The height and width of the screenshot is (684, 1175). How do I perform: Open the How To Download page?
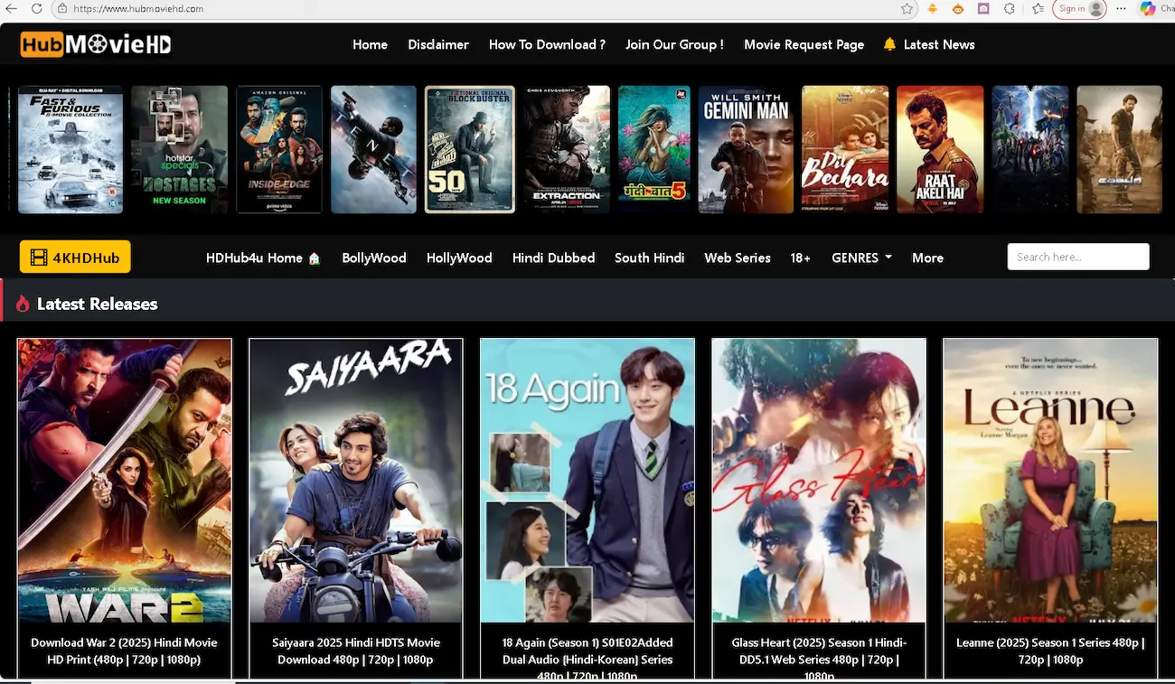[546, 43]
